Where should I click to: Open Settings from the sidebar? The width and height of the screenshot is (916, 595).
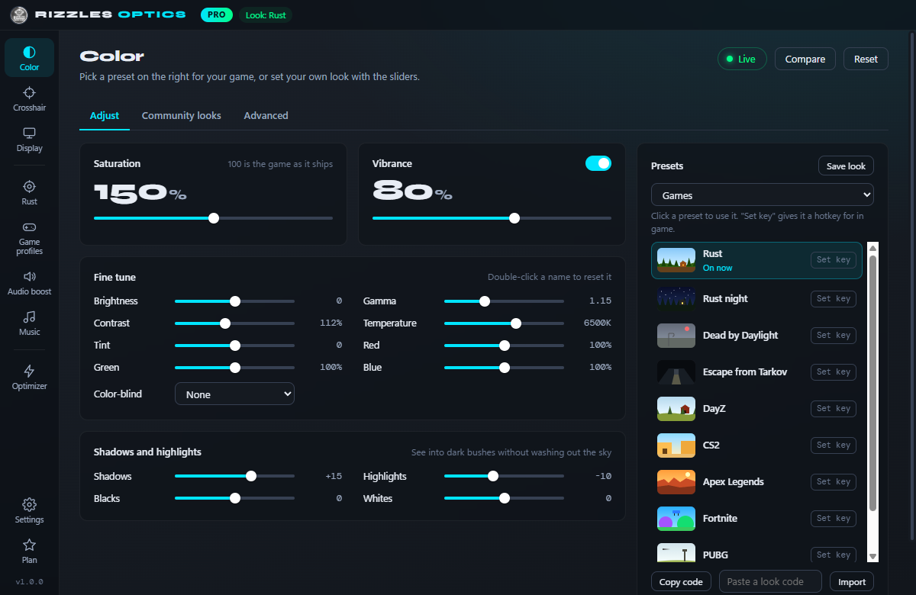click(29, 511)
